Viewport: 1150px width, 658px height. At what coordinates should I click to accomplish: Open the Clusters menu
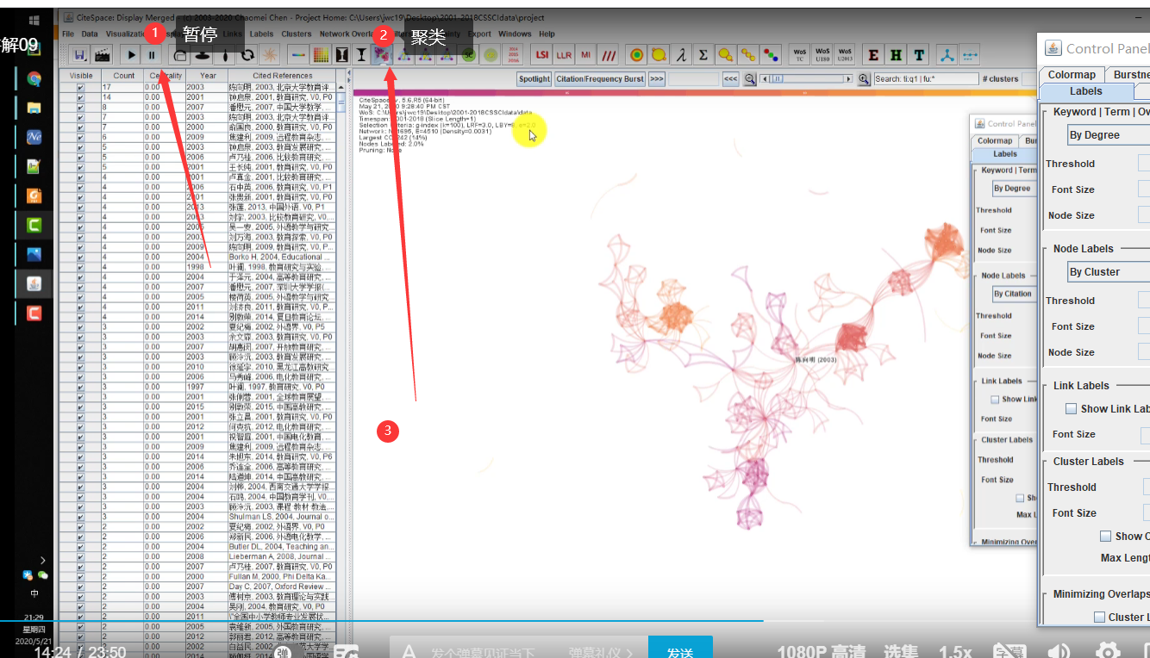tap(296, 34)
